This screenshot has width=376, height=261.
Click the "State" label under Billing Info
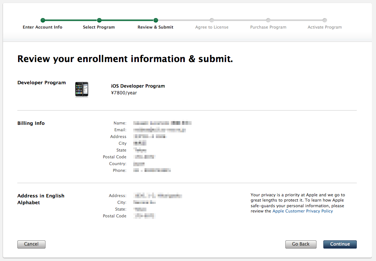click(x=121, y=150)
